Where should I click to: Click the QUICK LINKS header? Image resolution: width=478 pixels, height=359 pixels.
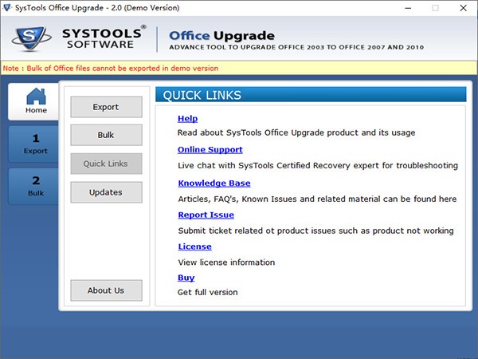(311, 95)
